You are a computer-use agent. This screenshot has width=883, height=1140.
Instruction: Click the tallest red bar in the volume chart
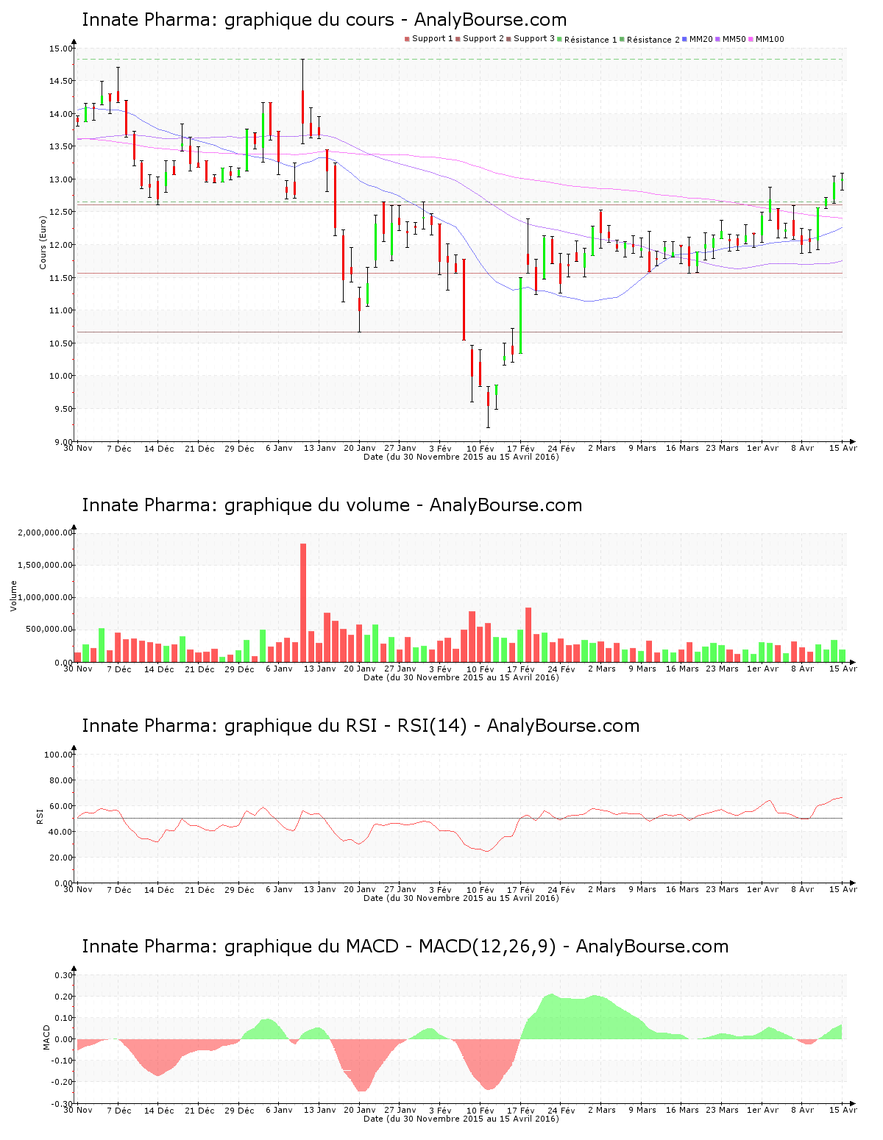click(x=303, y=602)
